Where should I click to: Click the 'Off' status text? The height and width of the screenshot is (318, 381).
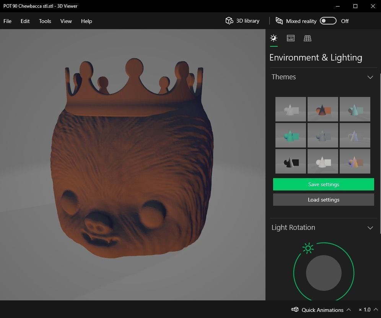pos(345,21)
